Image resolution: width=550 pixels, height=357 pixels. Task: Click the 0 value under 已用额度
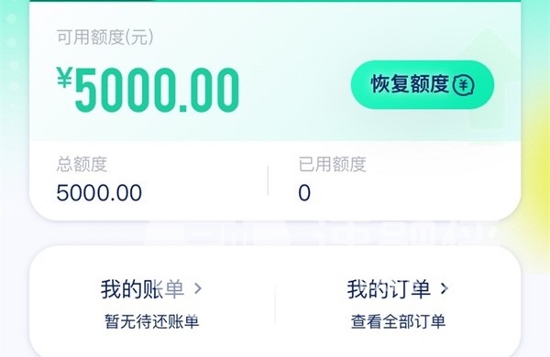pyautogui.click(x=304, y=193)
